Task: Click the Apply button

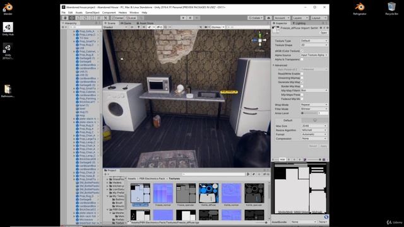Action: click(323, 146)
